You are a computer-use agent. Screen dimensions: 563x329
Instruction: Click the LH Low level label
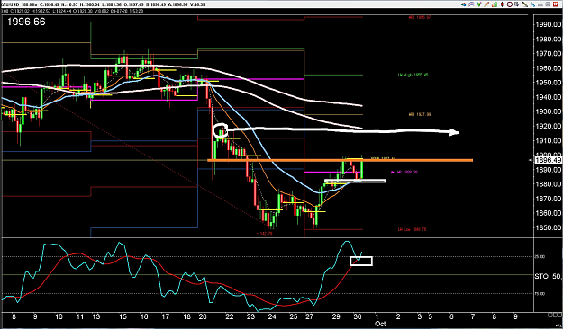coord(412,229)
